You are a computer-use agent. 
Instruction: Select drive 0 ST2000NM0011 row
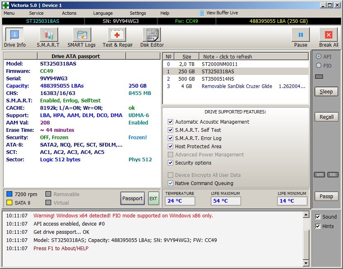click(x=236, y=64)
